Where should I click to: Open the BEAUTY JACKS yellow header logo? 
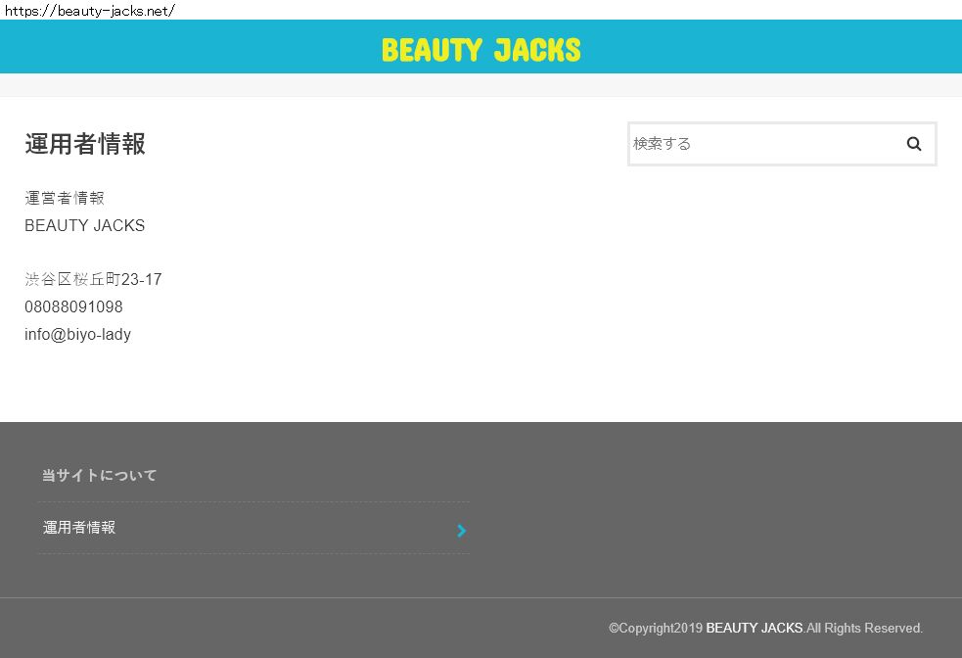481,49
